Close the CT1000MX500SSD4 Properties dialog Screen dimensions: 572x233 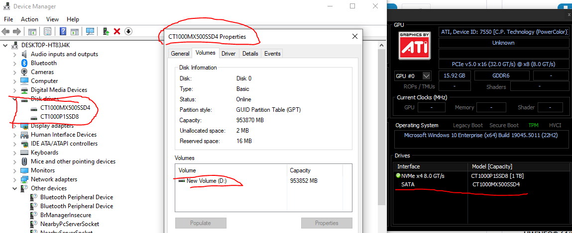coord(354,36)
